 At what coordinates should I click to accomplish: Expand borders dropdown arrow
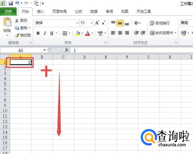click(x=70, y=33)
